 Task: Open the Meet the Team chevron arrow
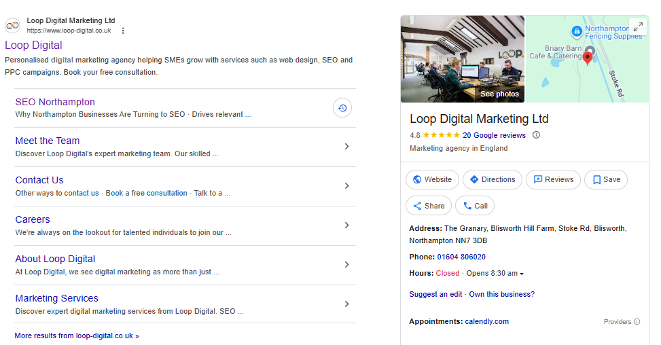click(346, 147)
